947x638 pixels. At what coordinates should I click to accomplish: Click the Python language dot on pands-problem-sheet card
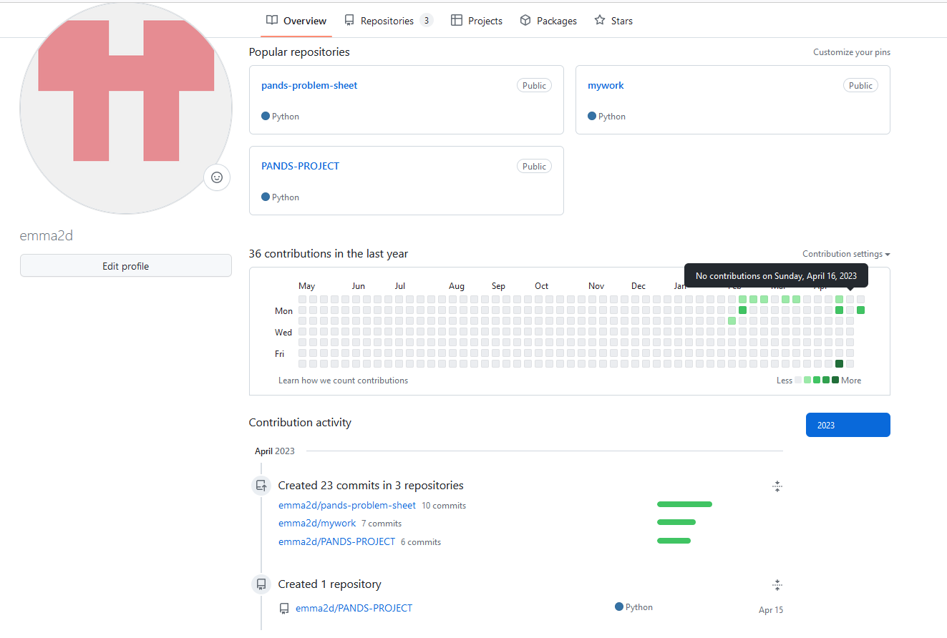coord(266,115)
